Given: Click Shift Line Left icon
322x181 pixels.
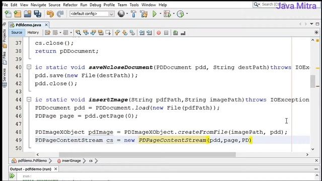Looking at the screenshot, I should 142,33.
